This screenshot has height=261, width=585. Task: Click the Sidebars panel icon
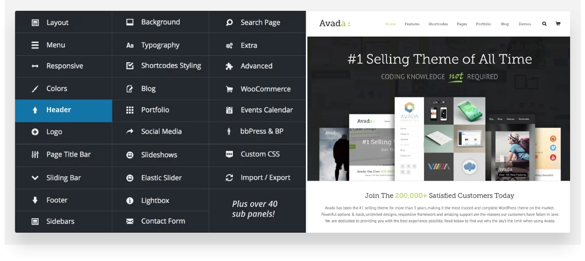click(x=35, y=221)
